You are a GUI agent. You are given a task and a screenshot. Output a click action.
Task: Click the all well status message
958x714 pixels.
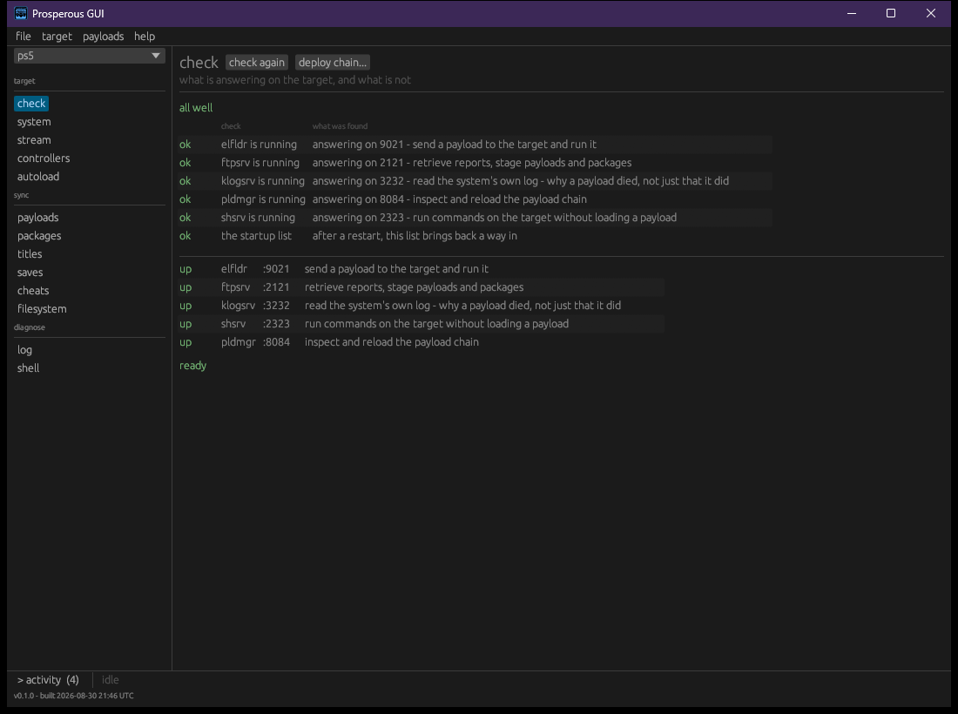195,107
